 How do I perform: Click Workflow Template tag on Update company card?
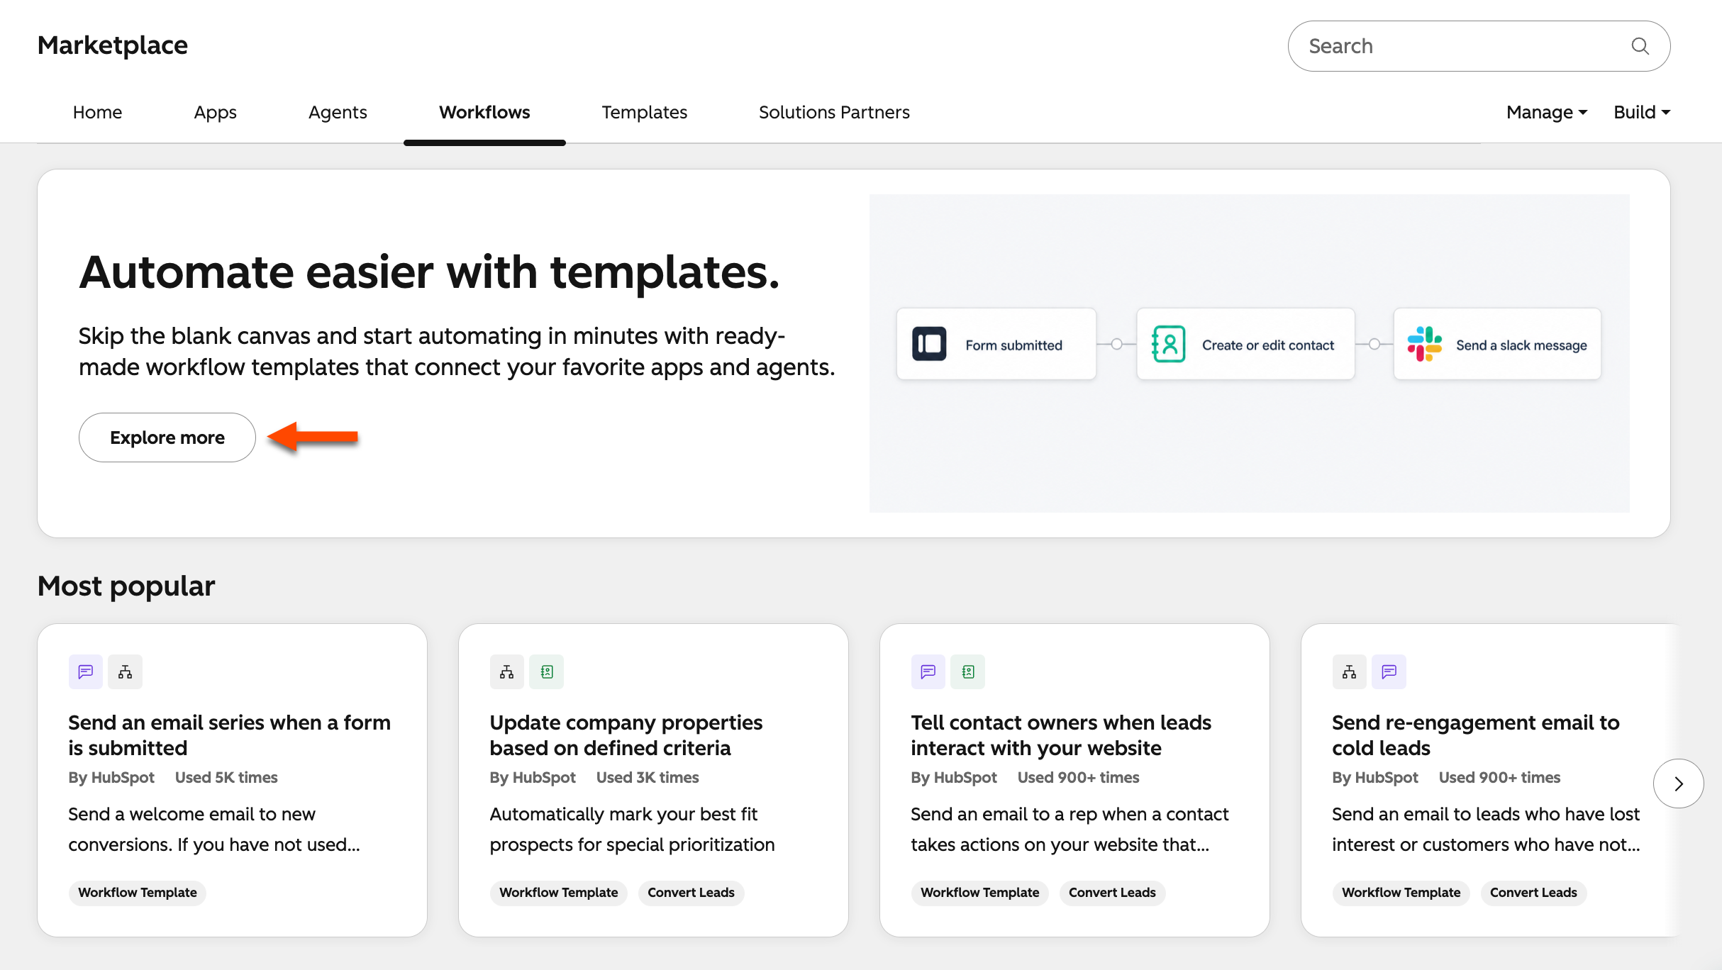tap(559, 893)
